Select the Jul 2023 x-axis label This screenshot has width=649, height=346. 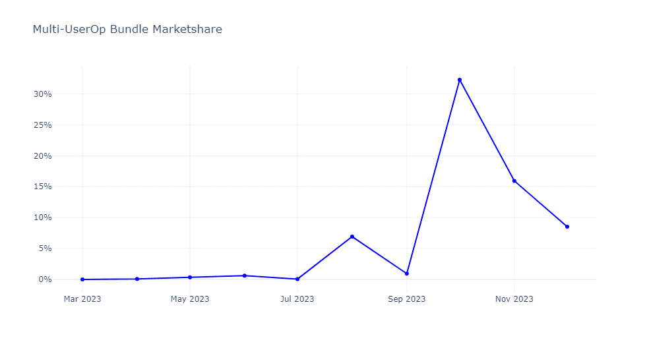[x=297, y=299]
